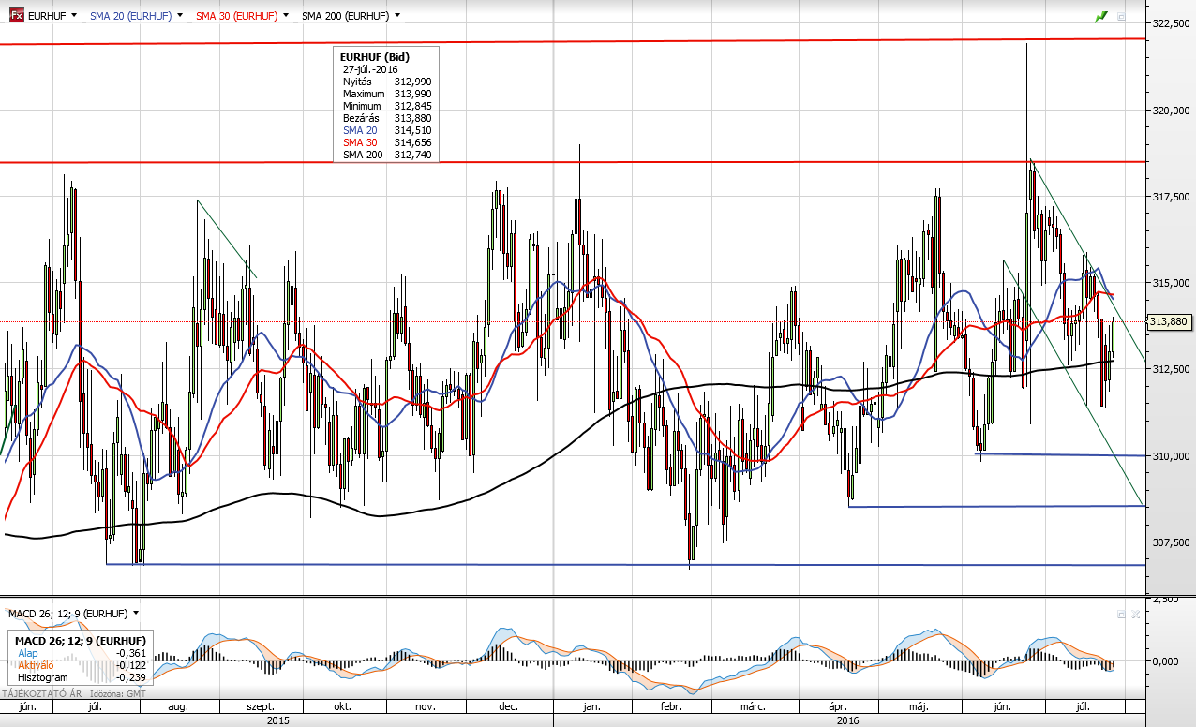The width and height of the screenshot is (1196, 727).
Task: Click the 2016 year label on time axis
Action: 847,720
